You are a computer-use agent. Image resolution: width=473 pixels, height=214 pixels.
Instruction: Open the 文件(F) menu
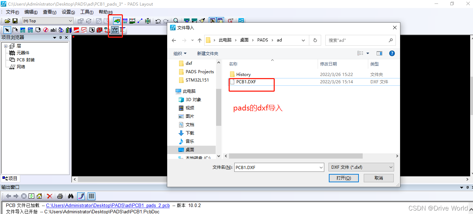point(12,12)
